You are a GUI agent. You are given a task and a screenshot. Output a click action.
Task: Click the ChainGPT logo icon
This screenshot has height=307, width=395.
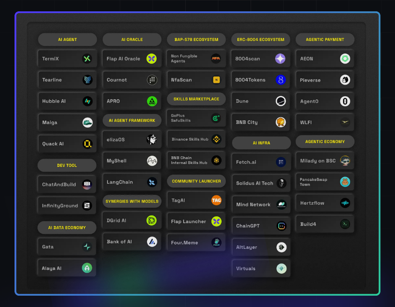tap(281, 226)
